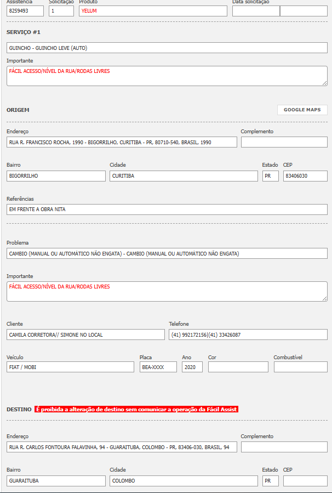Select the Produto field showing YELUM
The height and width of the screenshot is (493, 332).
pos(152,11)
